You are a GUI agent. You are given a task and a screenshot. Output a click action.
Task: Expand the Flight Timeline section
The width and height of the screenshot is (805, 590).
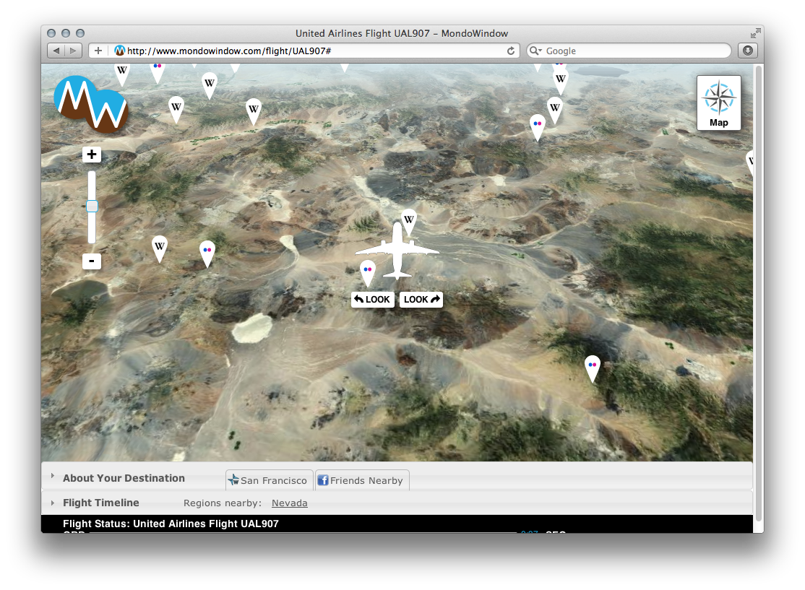[x=100, y=503]
